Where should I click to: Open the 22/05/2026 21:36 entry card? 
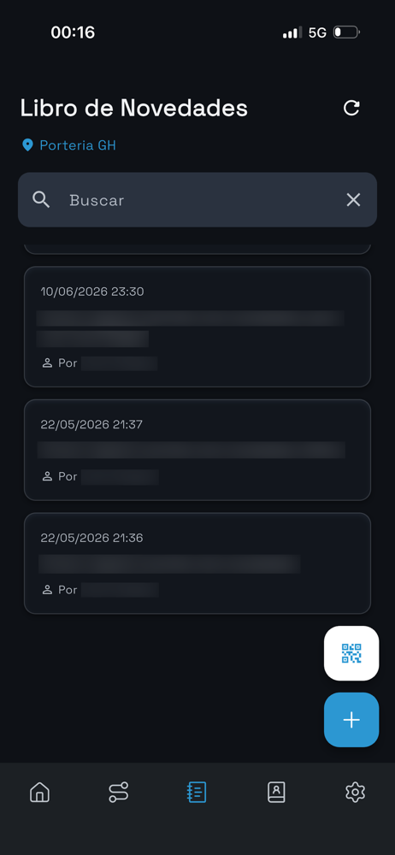197,563
